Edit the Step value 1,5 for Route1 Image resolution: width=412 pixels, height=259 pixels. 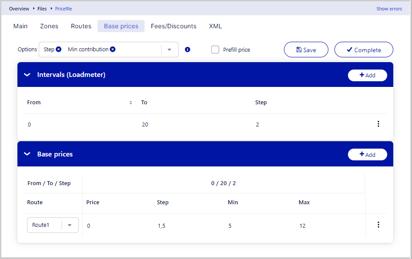(161, 226)
